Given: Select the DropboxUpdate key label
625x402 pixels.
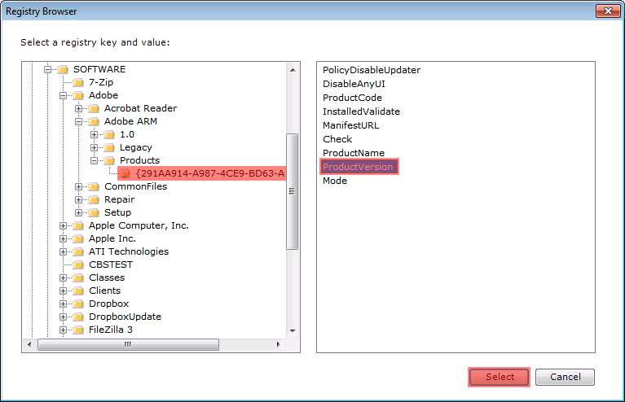Looking at the screenshot, I should pyautogui.click(x=125, y=317).
